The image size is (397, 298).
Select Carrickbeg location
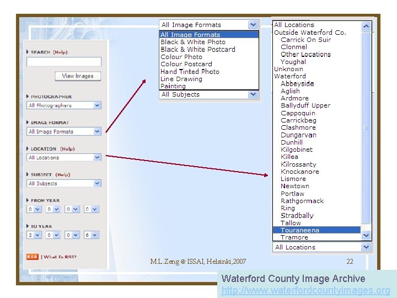click(316, 120)
